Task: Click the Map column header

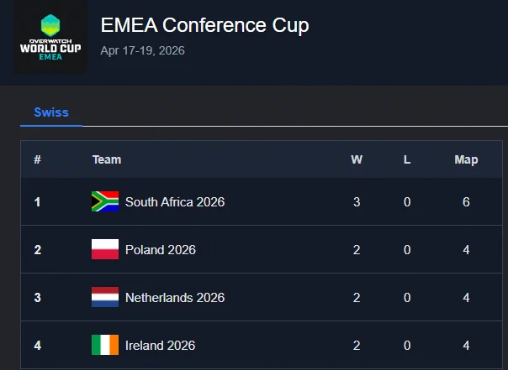Action: pos(466,159)
